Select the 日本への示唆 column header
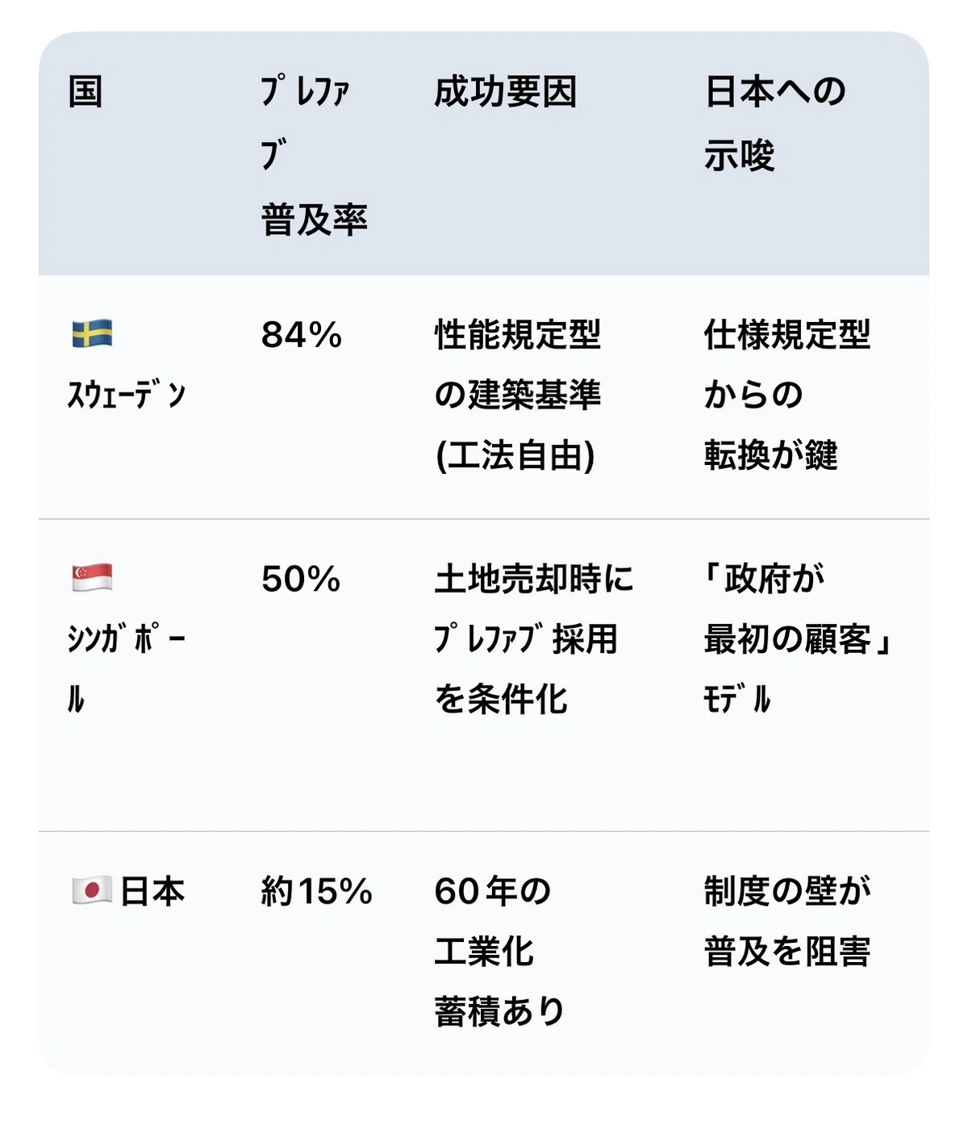 coord(775,123)
